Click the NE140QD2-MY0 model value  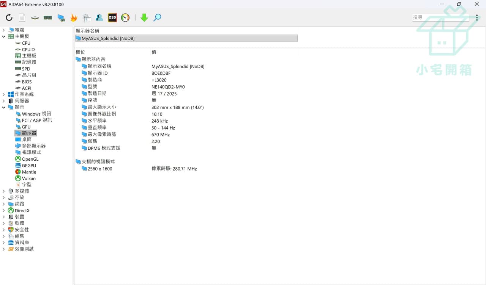pyautogui.click(x=168, y=87)
